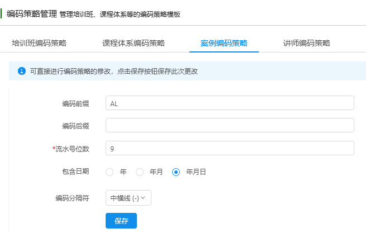Select the 年月日 radio button

[x=176, y=172]
